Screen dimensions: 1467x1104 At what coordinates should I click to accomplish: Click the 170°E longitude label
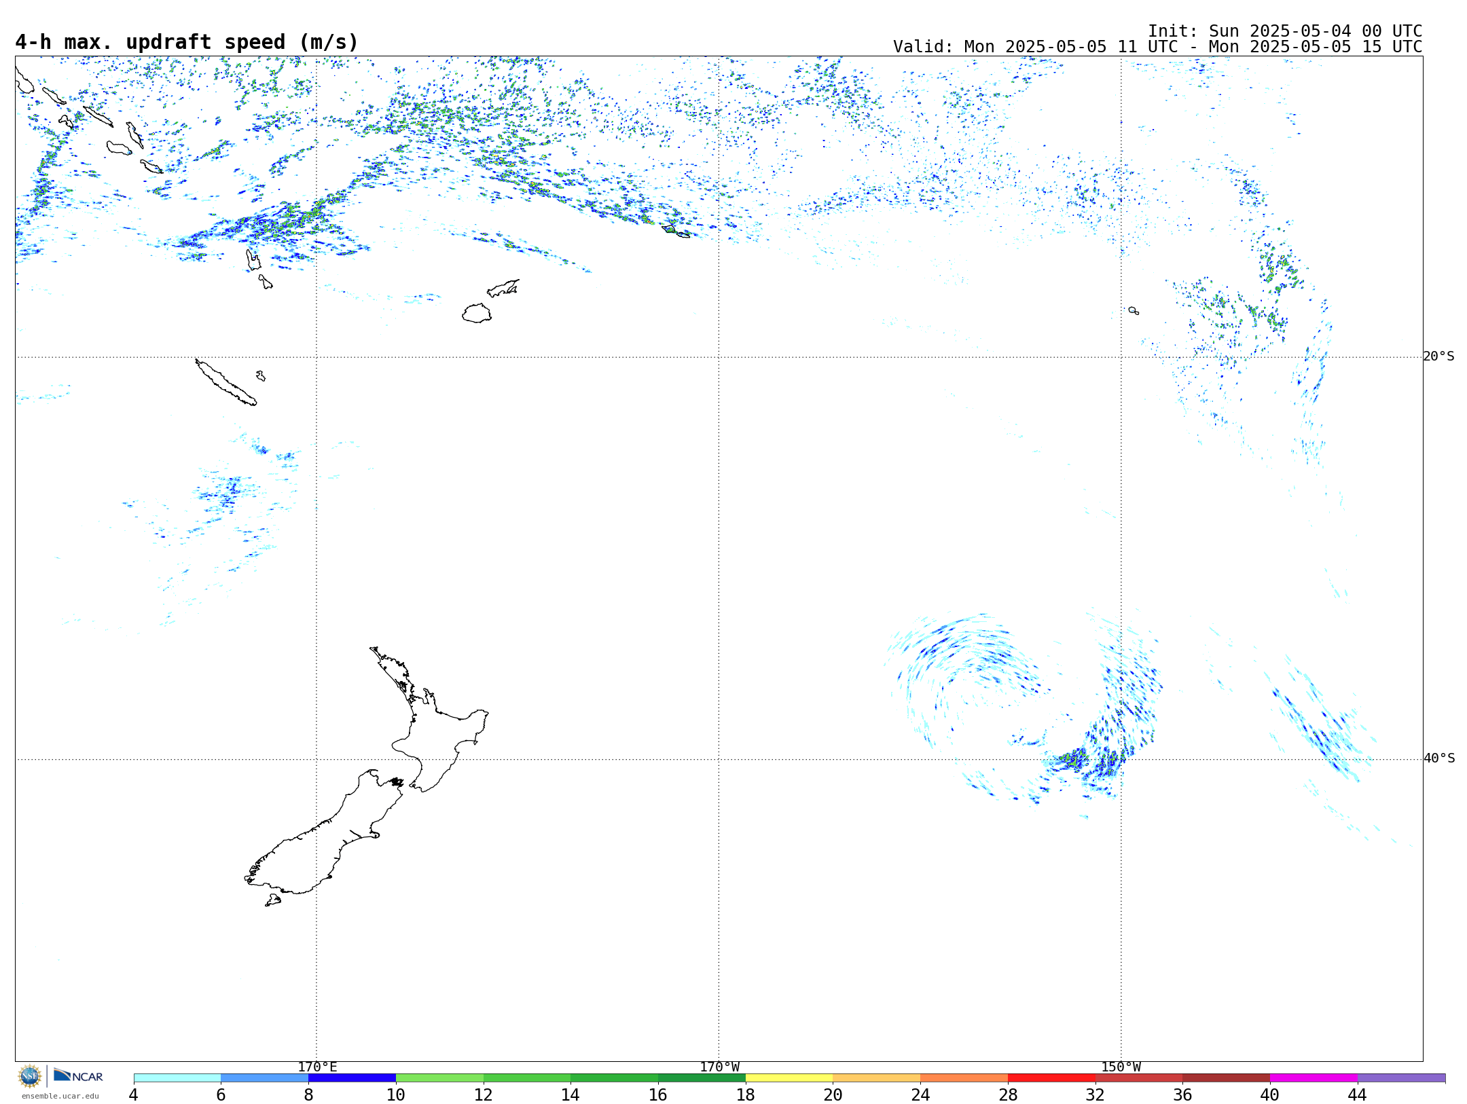point(317,1067)
